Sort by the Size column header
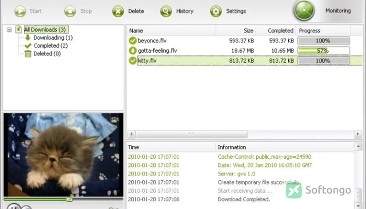 pos(236,31)
